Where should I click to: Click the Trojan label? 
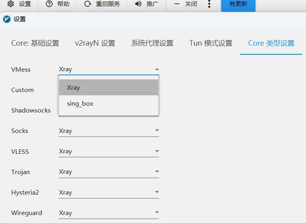pos(20,172)
